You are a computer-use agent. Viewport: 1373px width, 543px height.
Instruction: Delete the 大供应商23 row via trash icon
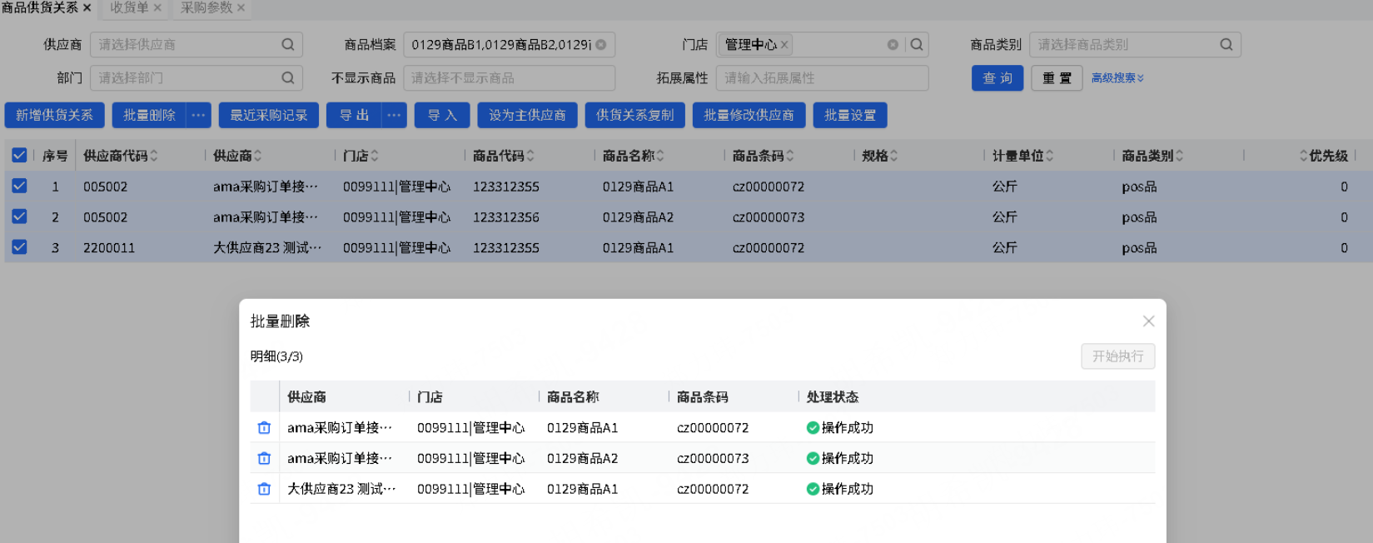click(x=264, y=489)
